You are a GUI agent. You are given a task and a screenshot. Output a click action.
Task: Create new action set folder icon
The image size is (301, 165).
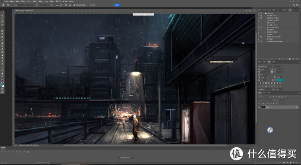pyautogui.click(x=290, y=59)
